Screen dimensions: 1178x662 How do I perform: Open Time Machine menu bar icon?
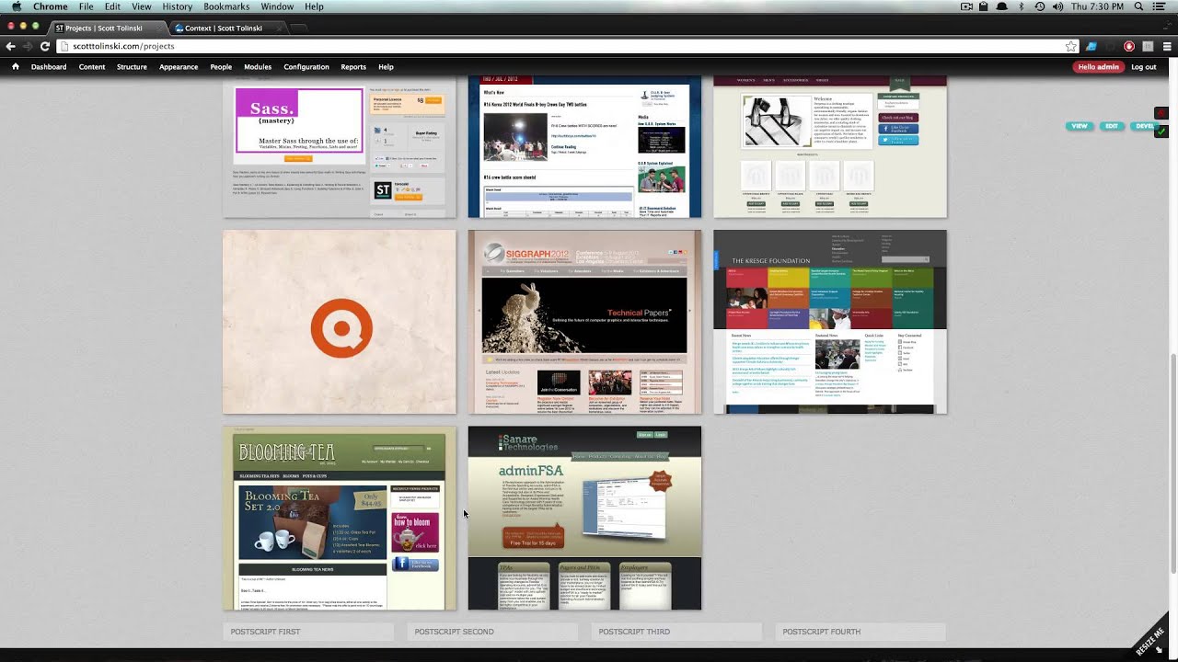[1039, 6]
